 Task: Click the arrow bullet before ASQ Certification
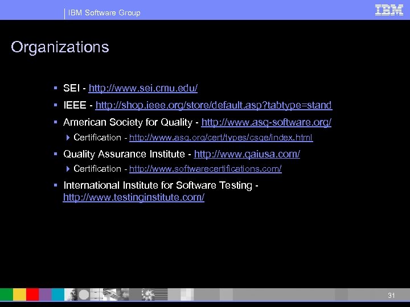coord(68,138)
